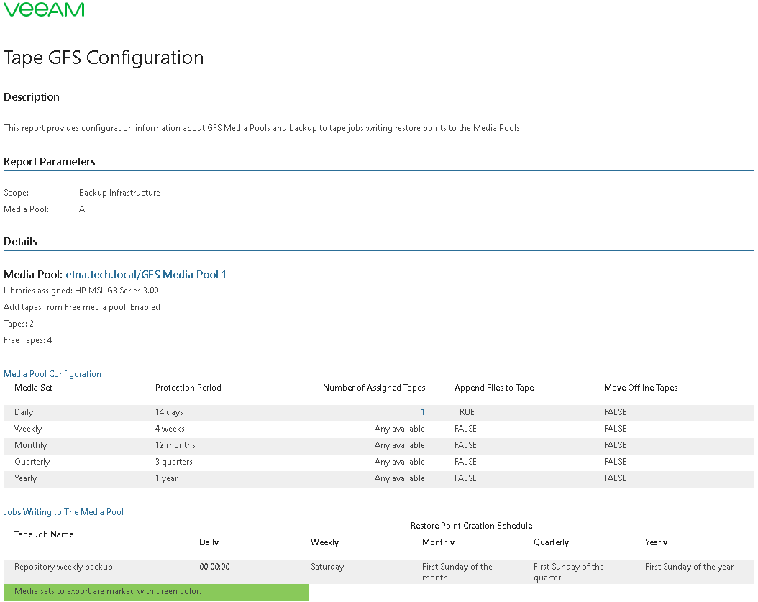Click the '12 months' protection period
This screenshot has width=758, height=602.
pyautogui.click(x=175, y=445)
